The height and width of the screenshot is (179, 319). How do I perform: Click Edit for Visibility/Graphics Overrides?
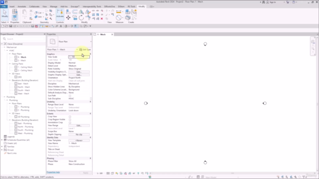point(79,72)
